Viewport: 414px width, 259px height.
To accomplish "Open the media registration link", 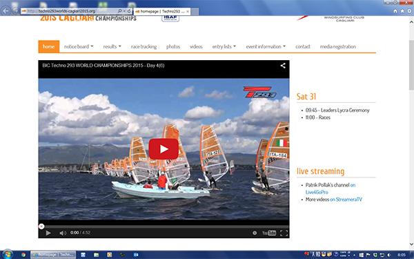I will pos(337,46).
